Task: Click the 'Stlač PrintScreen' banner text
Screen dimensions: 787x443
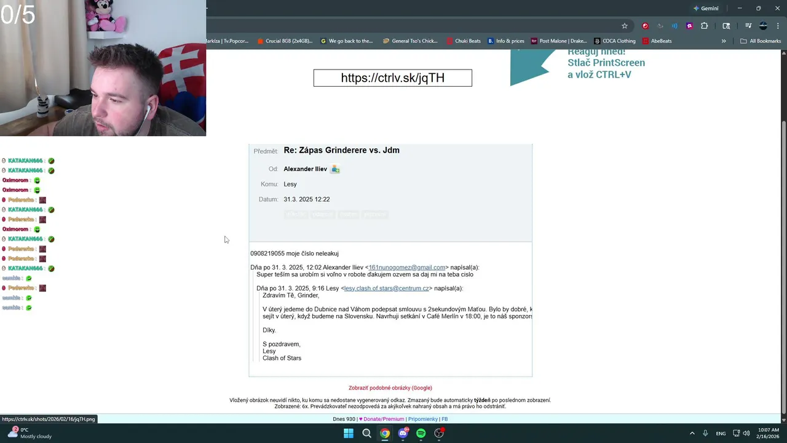Action: (606, 63)
